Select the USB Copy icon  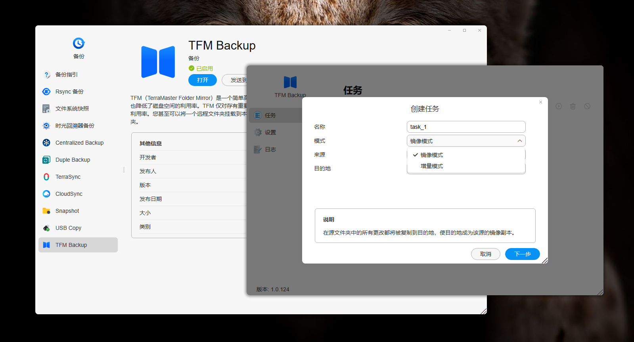(x=46, y=228)
